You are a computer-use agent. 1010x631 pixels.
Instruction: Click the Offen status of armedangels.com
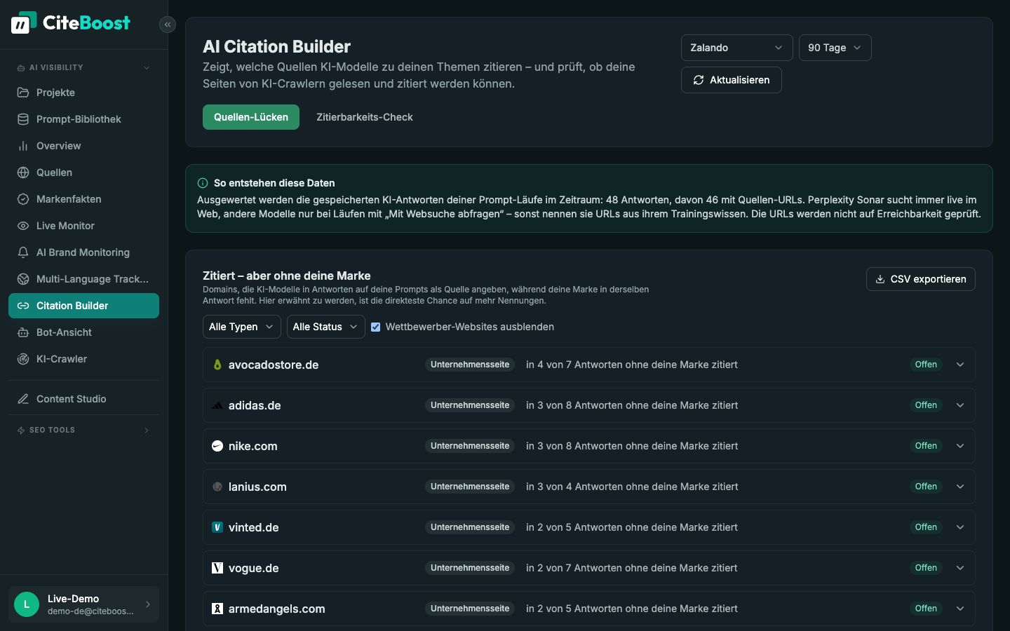(926, 609)
